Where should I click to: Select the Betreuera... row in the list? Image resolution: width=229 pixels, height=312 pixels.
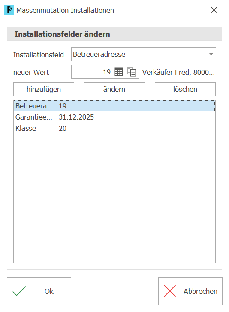pos(114,106)
